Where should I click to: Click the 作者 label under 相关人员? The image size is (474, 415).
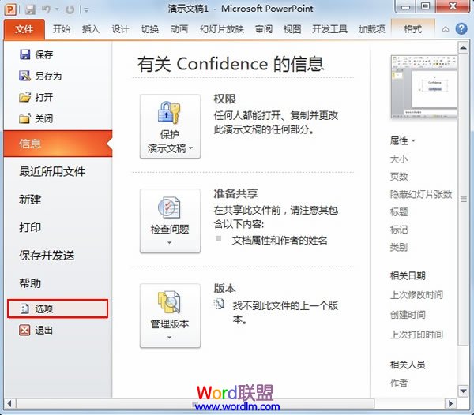(x=399, y=383)
